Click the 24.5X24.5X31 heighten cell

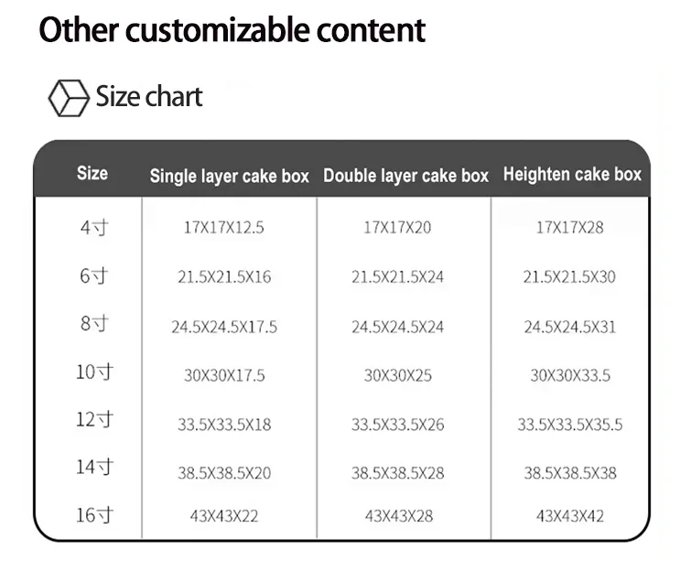(570, 327)
